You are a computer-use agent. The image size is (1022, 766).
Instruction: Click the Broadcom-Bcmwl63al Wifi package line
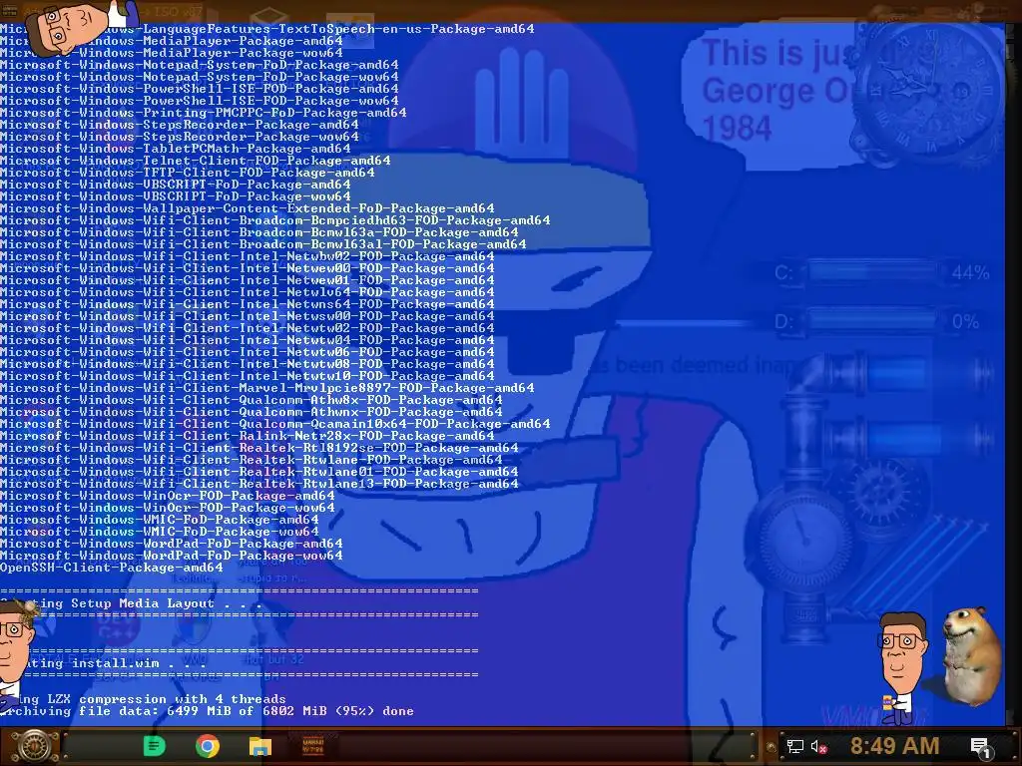point(263,244)
